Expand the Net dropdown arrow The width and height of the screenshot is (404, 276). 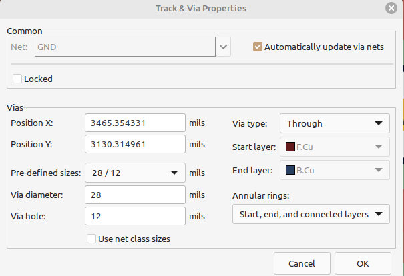pos(224,47)
